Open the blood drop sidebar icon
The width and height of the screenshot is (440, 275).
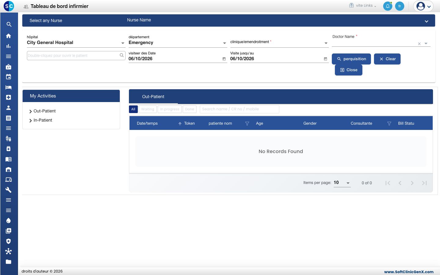click(9, 221)
